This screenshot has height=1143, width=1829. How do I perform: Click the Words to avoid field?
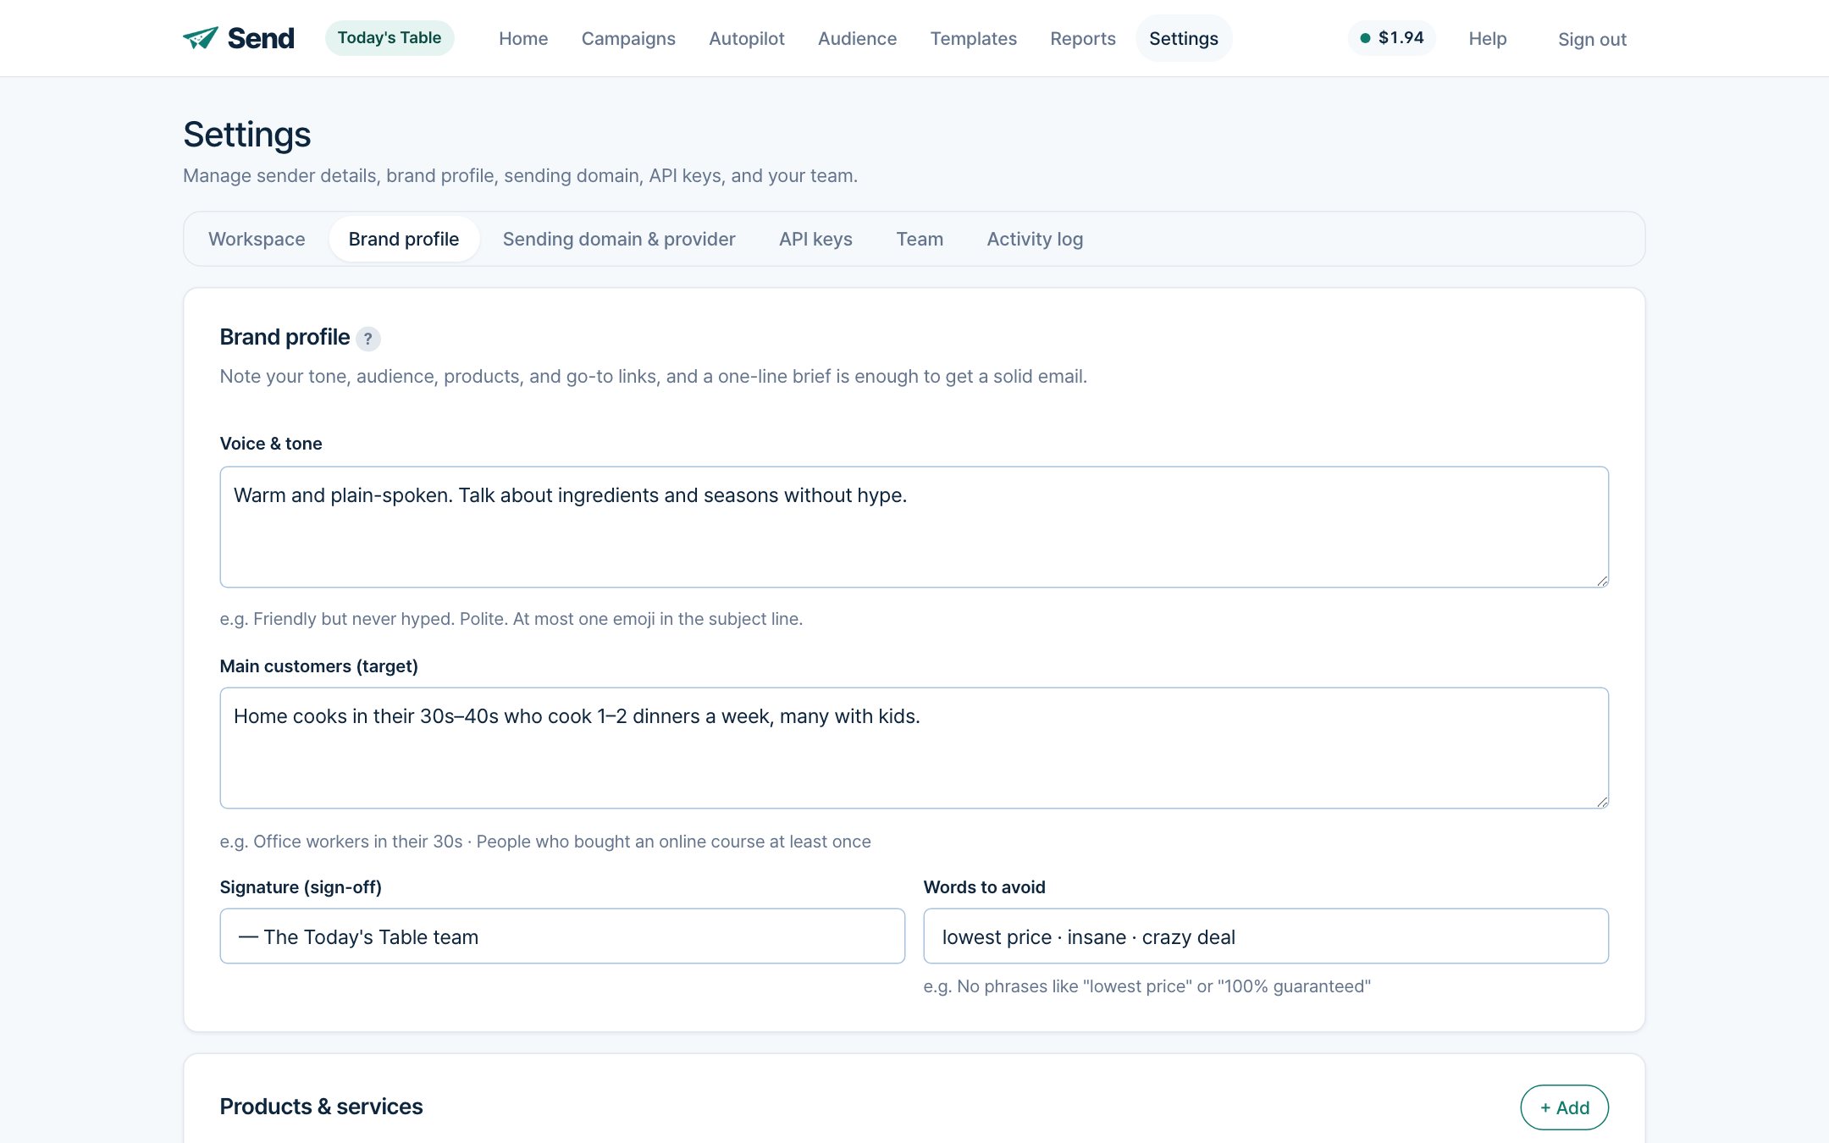1266,936
